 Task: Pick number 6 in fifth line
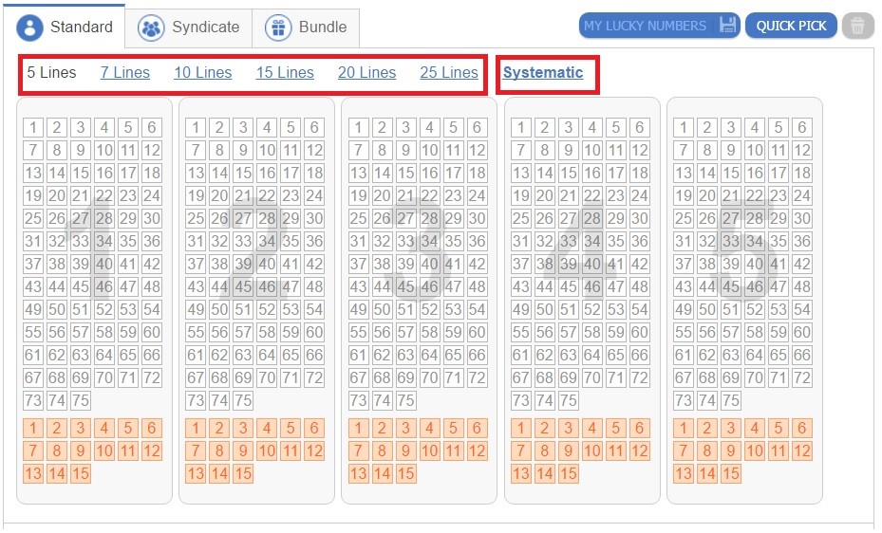(802, 127)
